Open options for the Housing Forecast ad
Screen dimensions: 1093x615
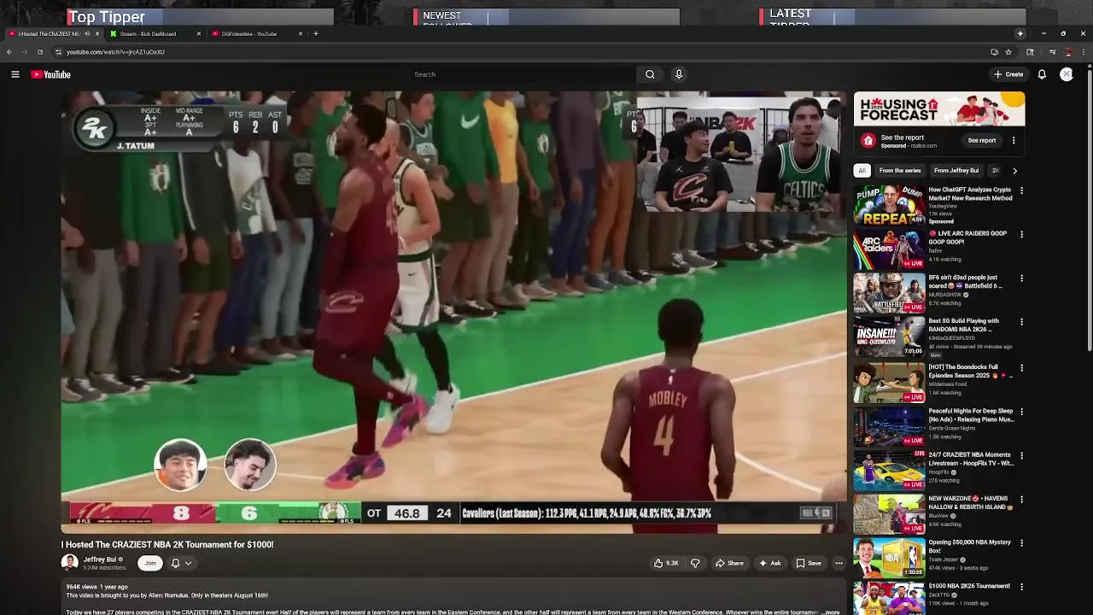tap(1014, 140)
